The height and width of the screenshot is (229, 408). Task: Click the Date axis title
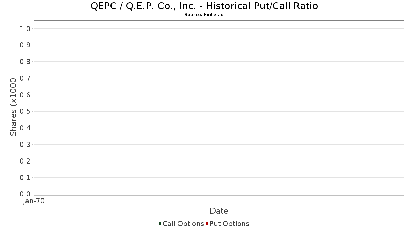coord(219,211)
